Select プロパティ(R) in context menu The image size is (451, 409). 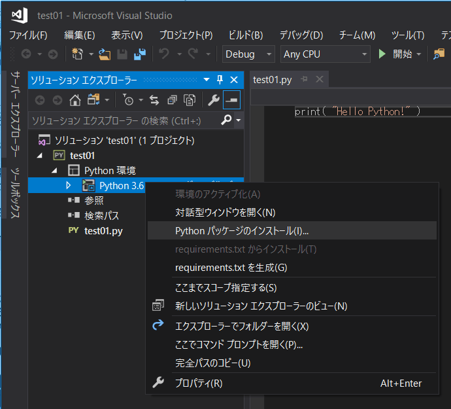click(292, 383)
